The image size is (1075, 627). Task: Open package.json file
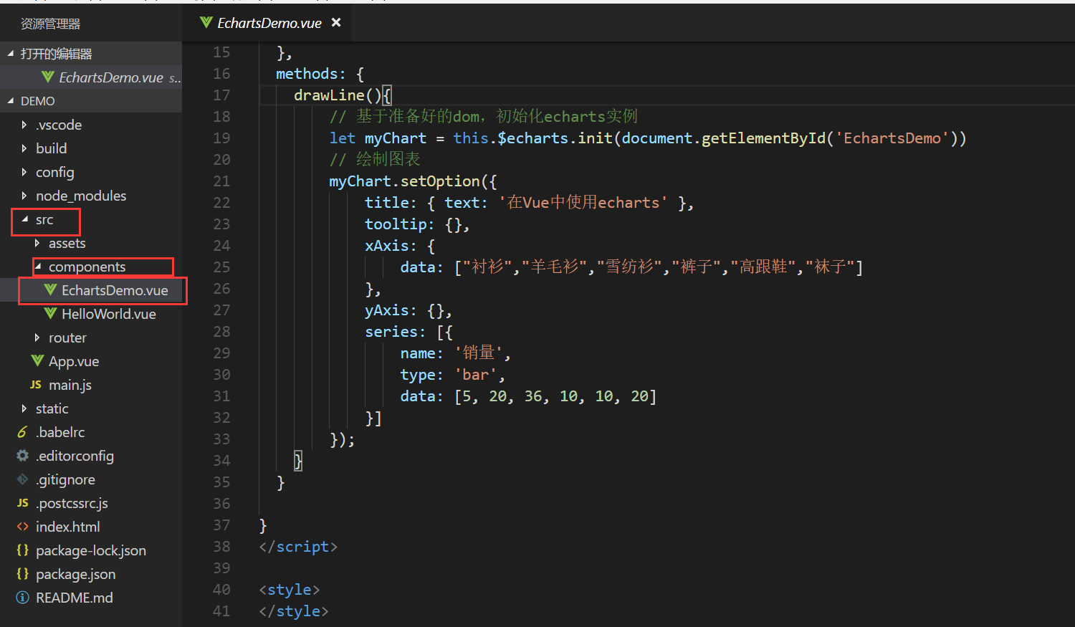pos(76,574)
